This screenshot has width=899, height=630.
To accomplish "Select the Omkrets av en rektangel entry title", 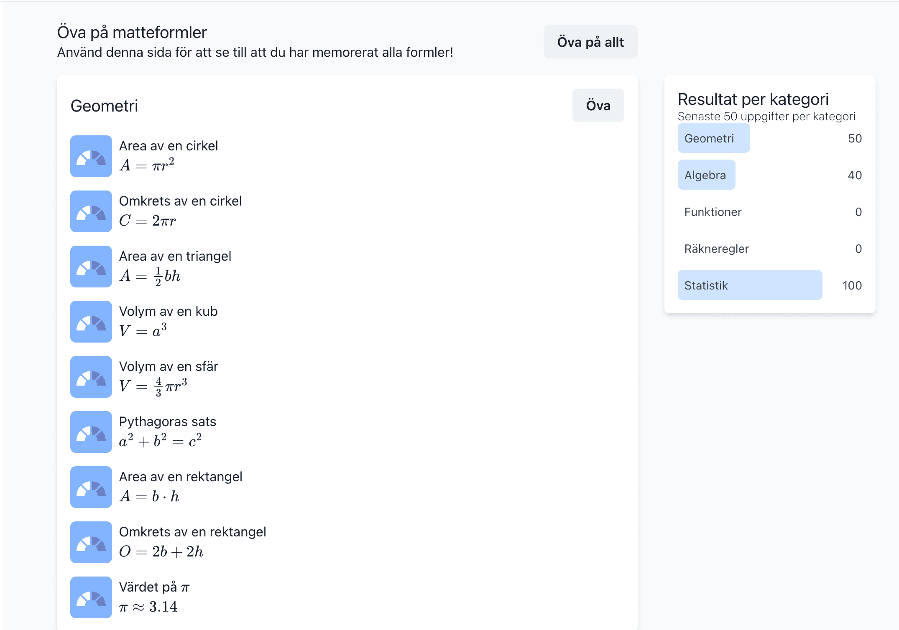I will pos(192,532).
